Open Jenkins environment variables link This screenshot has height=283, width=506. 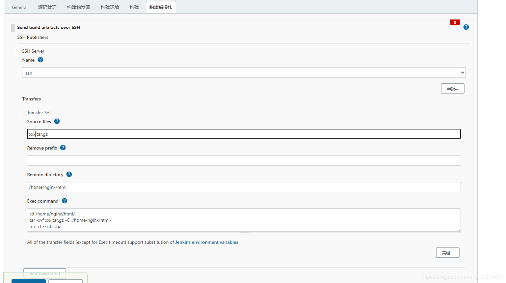(207, 242)
